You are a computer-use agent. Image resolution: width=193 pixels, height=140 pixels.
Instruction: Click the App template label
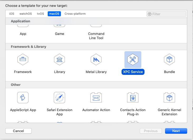pos(23,34)
